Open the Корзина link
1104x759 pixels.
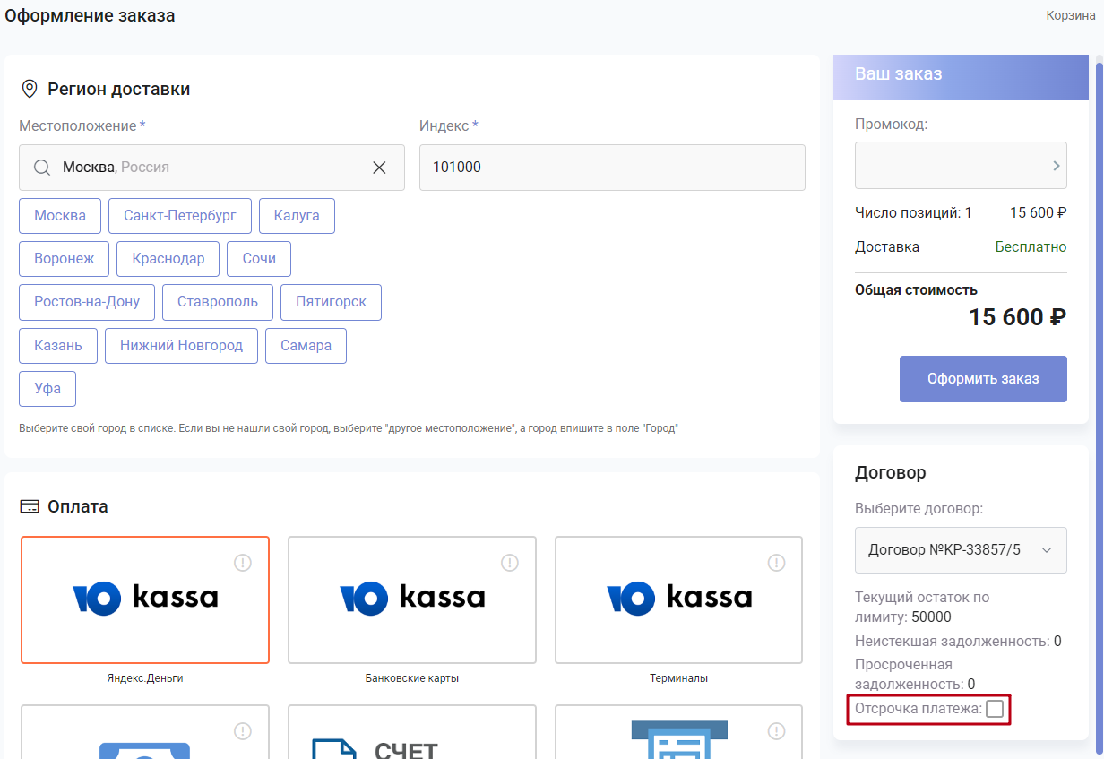pyautogui.click(x=1071, y=16)
